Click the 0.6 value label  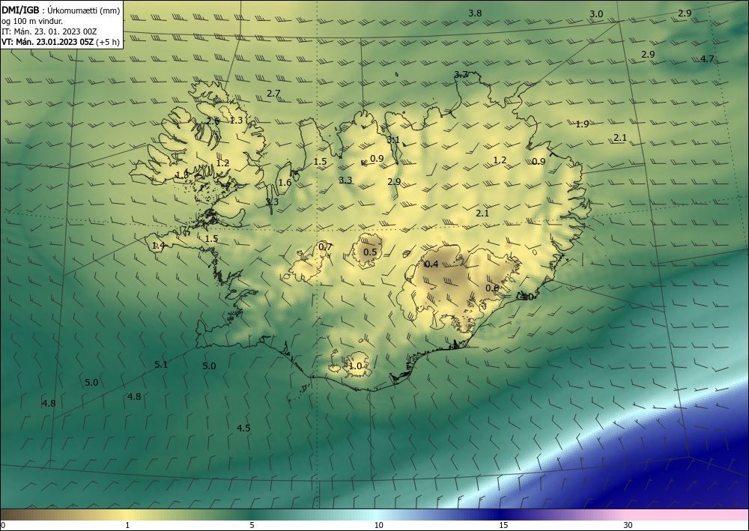point(492,288)
